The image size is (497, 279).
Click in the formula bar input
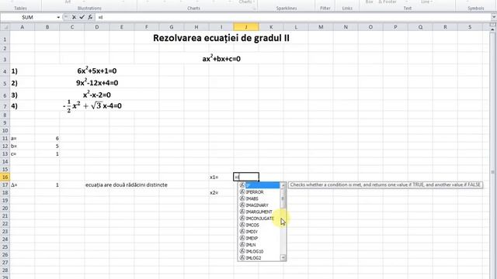point(292,17)
